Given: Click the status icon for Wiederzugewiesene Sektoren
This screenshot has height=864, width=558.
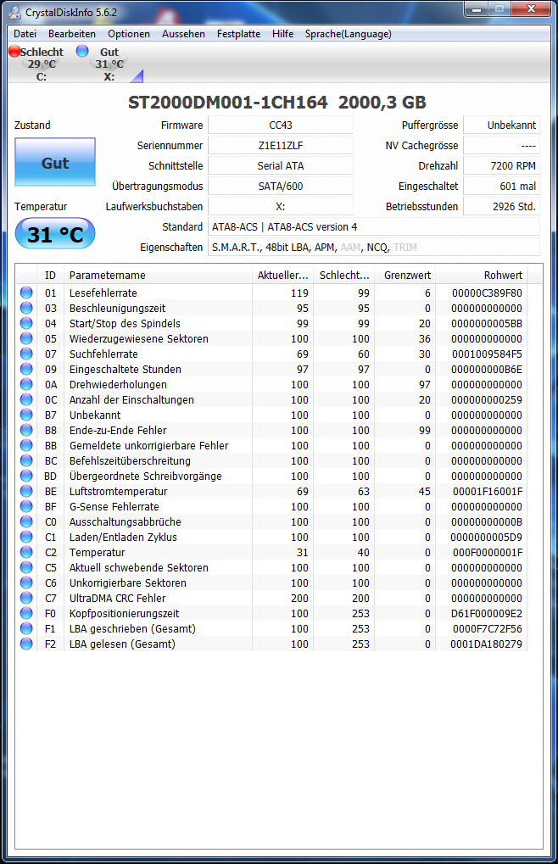Looking at the screenshot, I should [x=26, y=338].
